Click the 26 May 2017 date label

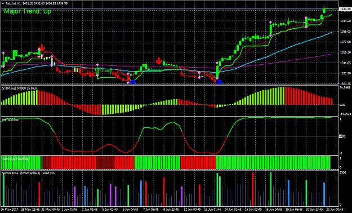coord(10,210)
